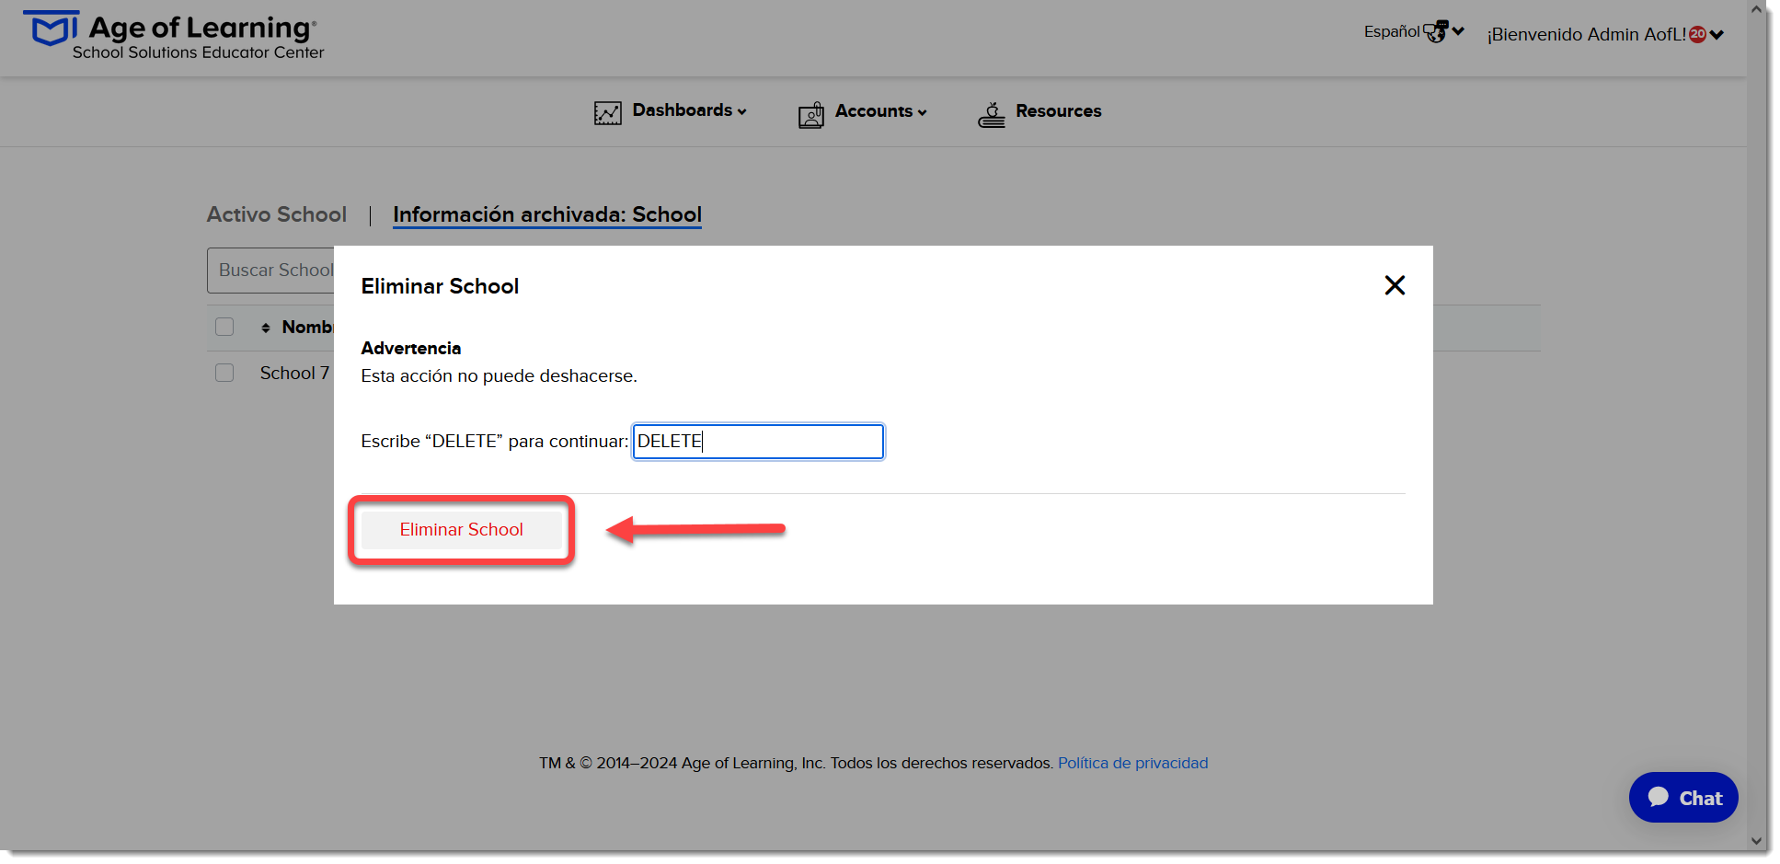
Task: Toggle the select-all header checkbox
Action: pyautogui.click(x=224, y=327)
